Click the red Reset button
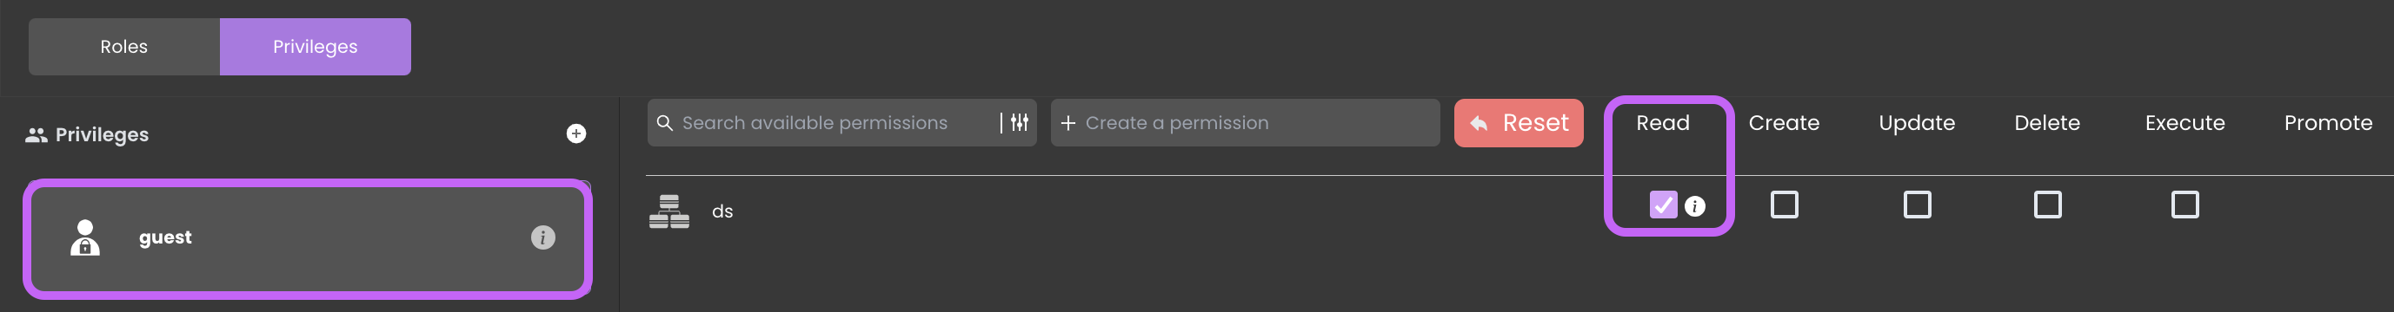This screenshot has width=2394, height=312. coord(1519,123)
